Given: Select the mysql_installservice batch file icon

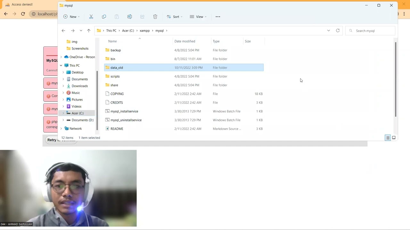Looking at the screenshot, I should point(107,111).
